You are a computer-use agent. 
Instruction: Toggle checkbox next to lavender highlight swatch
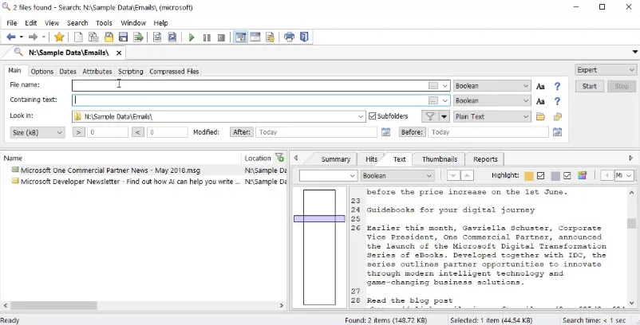point(567,175)
